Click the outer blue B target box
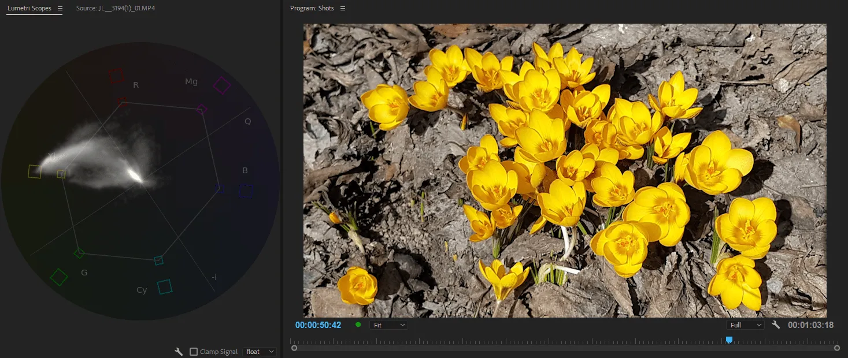Image resolution: width=848 pixels, height=358 pixels. tap(246, 191)
